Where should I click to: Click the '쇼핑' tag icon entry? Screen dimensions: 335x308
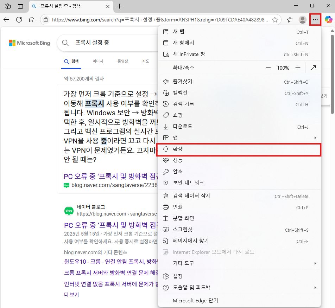(239, 115)
